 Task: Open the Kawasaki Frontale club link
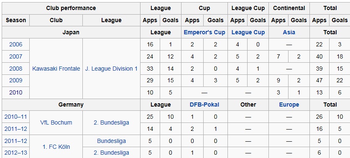click(56, 69)
